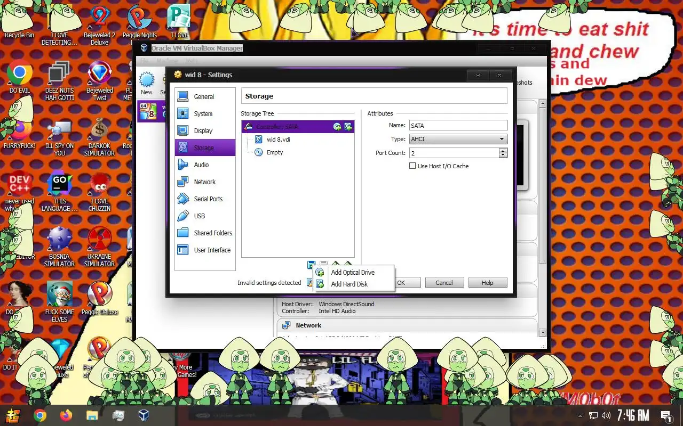Click VirtualBox icon in the taskbar
This screenshot has width=683, height=426.
[x=144, y=415]
